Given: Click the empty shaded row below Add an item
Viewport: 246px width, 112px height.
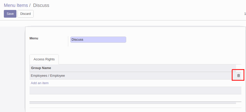Looking at the screenshot, I should tap(135, 91).
